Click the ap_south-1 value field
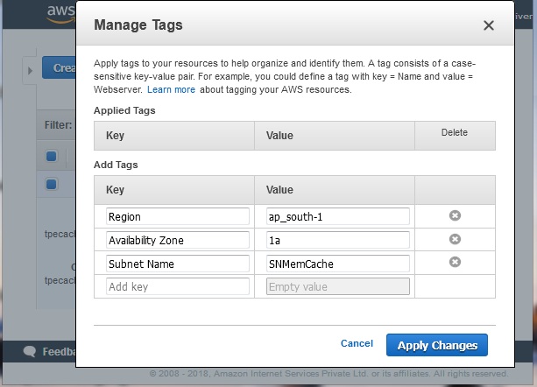Screen dimensions: 537x387 click(x=337, y=216)
